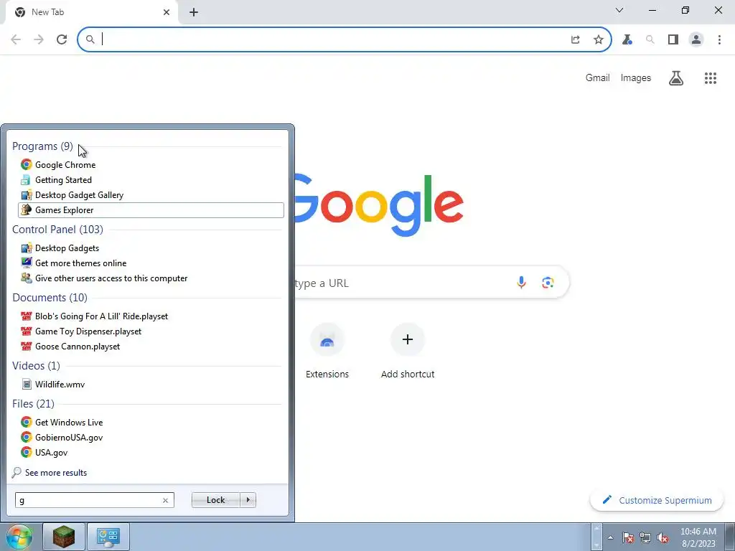Screen dimensions: 735x551
Task: Open the Google apps grid
Action: [x=711, y=77]
